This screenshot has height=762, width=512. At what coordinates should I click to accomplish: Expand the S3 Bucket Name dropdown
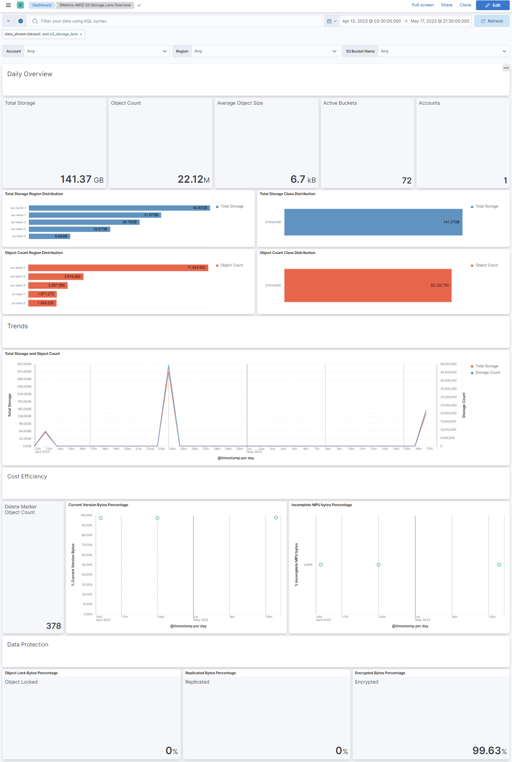pos(504,51)
